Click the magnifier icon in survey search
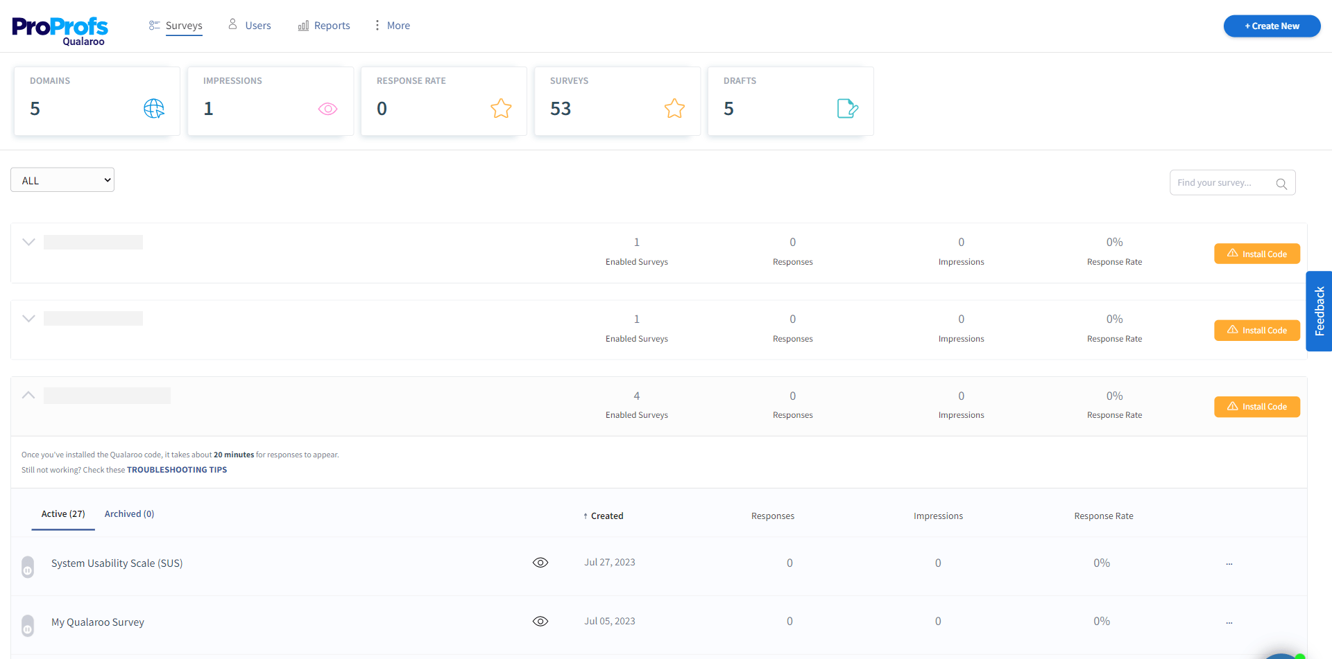 [1281, 184]
